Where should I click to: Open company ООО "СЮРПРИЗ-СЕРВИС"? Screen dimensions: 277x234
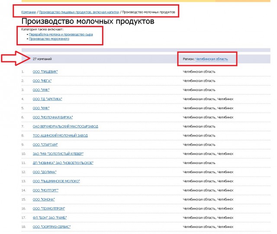[52, 227]
